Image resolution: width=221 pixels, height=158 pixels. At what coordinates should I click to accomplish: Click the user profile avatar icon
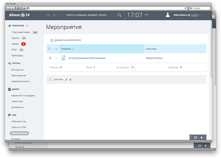tap(168, 15)
